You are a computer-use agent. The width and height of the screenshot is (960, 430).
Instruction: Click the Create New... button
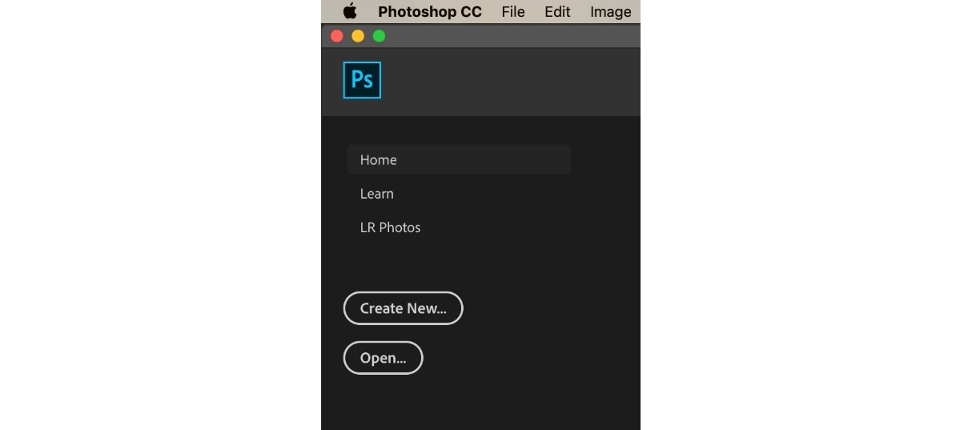403,308
